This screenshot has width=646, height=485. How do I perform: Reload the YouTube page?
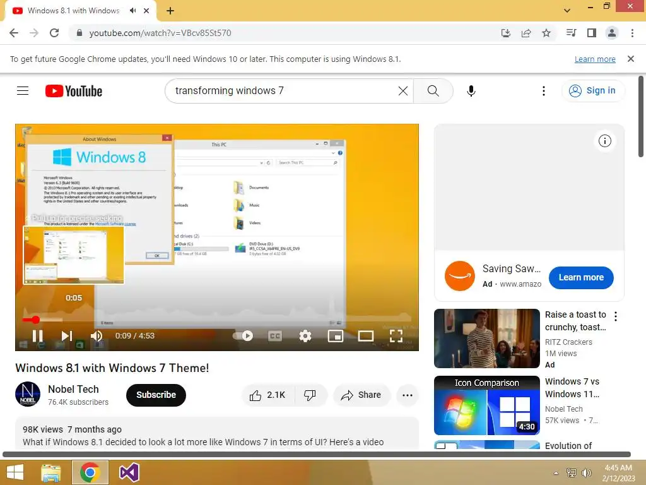point(54,33)
